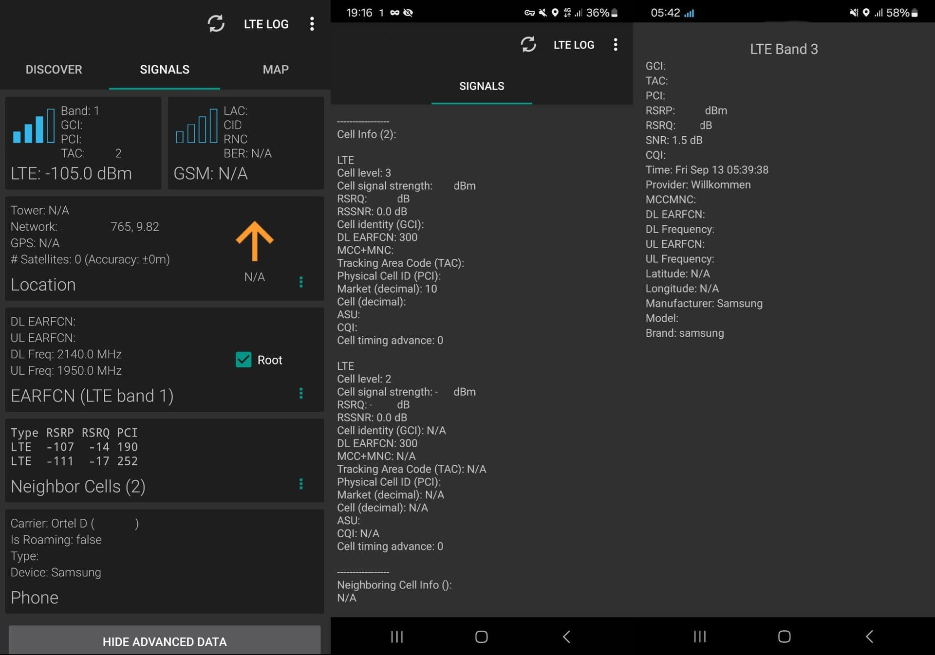
Task: Tap LTE LOG in the middle screen
Action: click(574, 45)
